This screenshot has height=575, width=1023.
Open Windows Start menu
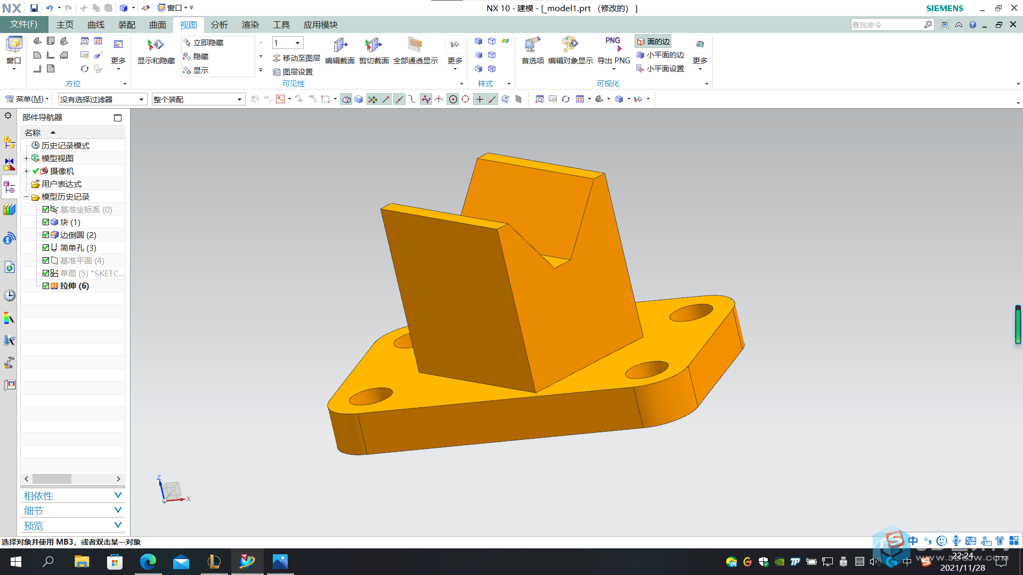point(16,562)
